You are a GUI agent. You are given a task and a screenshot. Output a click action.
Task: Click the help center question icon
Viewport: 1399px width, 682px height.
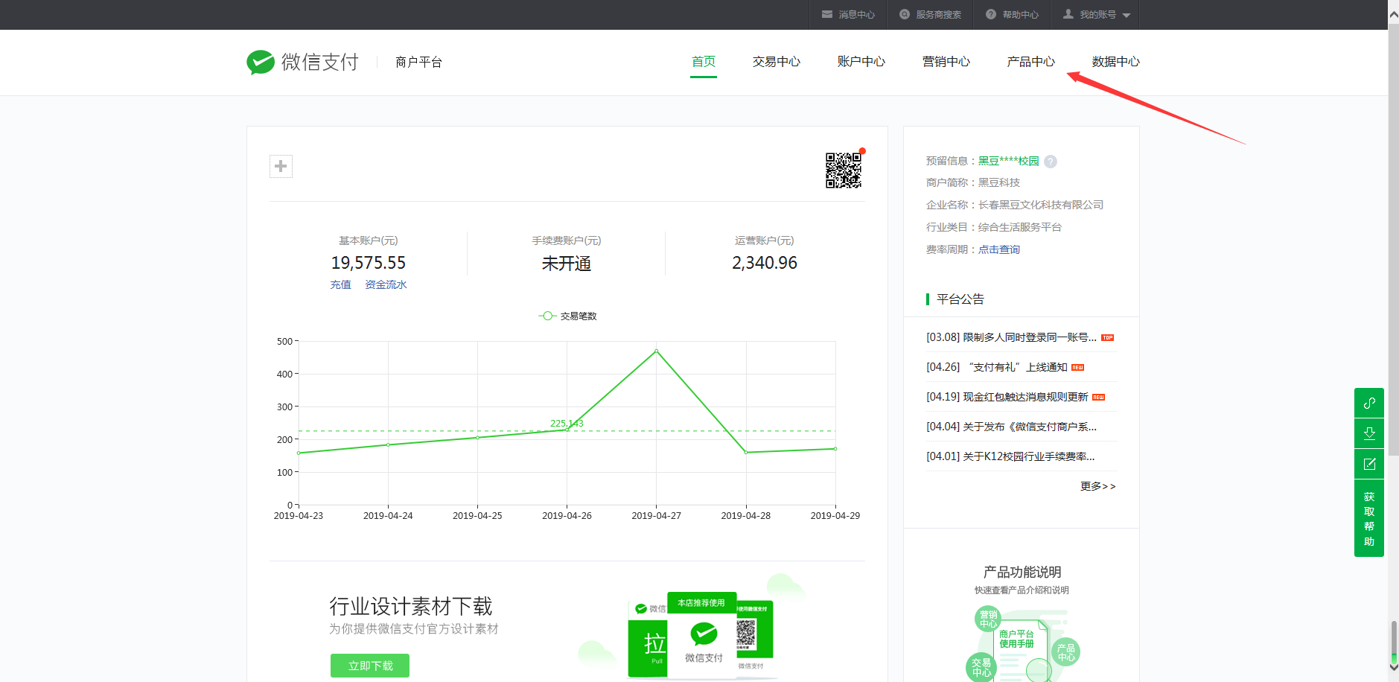[x=990, y=14]
